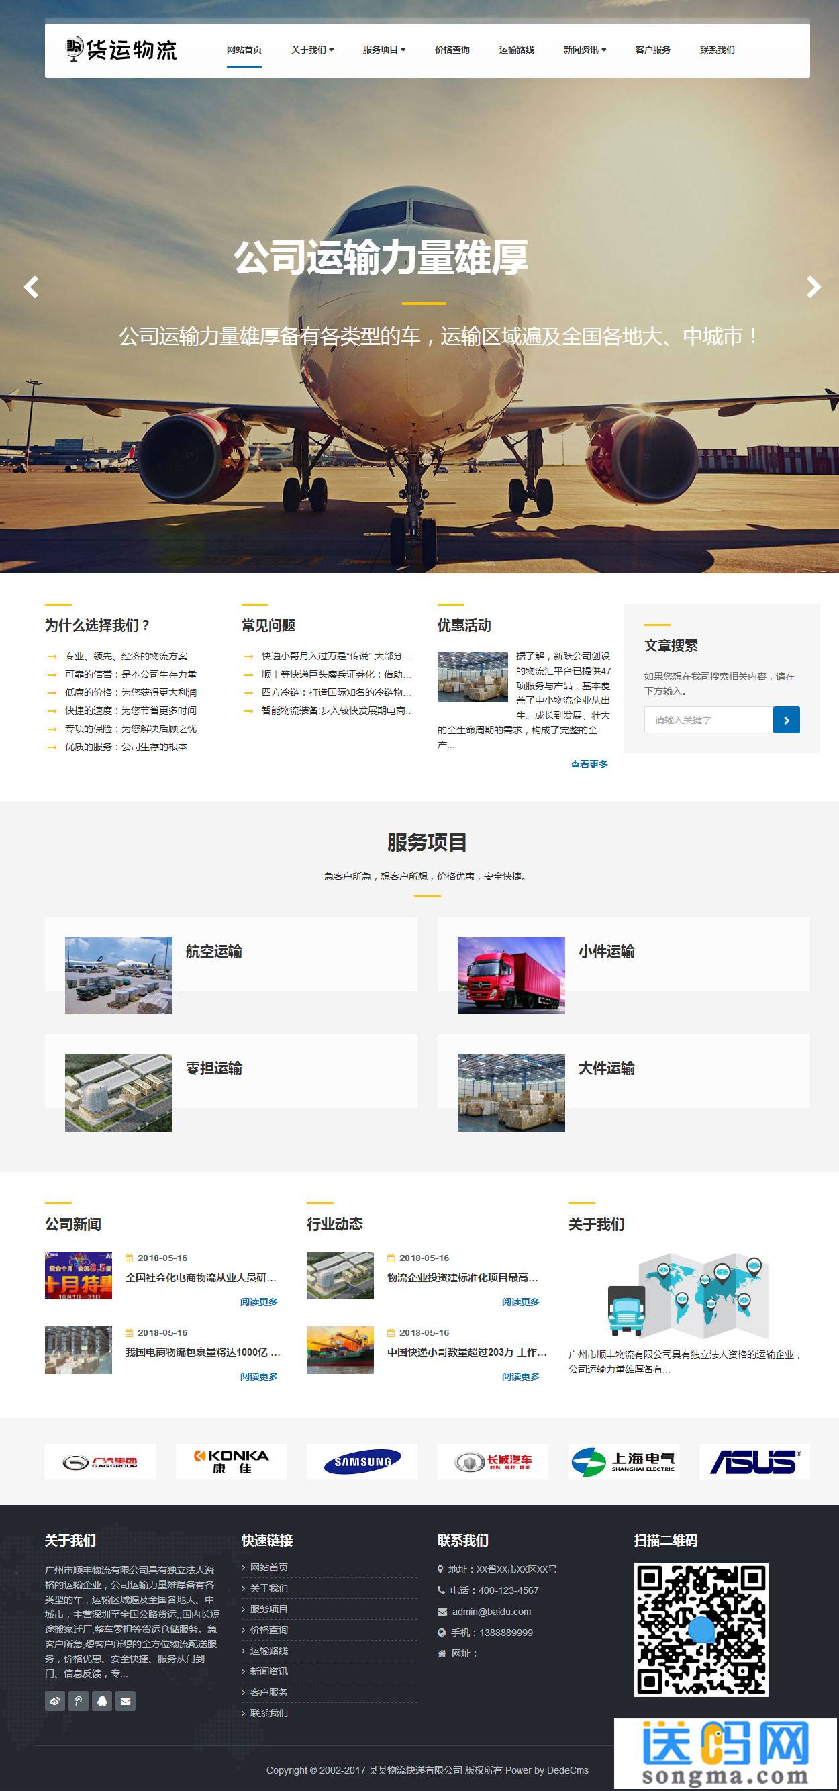The image size is (839, 1791).
Task: Click the 广汽集团 GAC Group partner logo
Action: 100,1461
